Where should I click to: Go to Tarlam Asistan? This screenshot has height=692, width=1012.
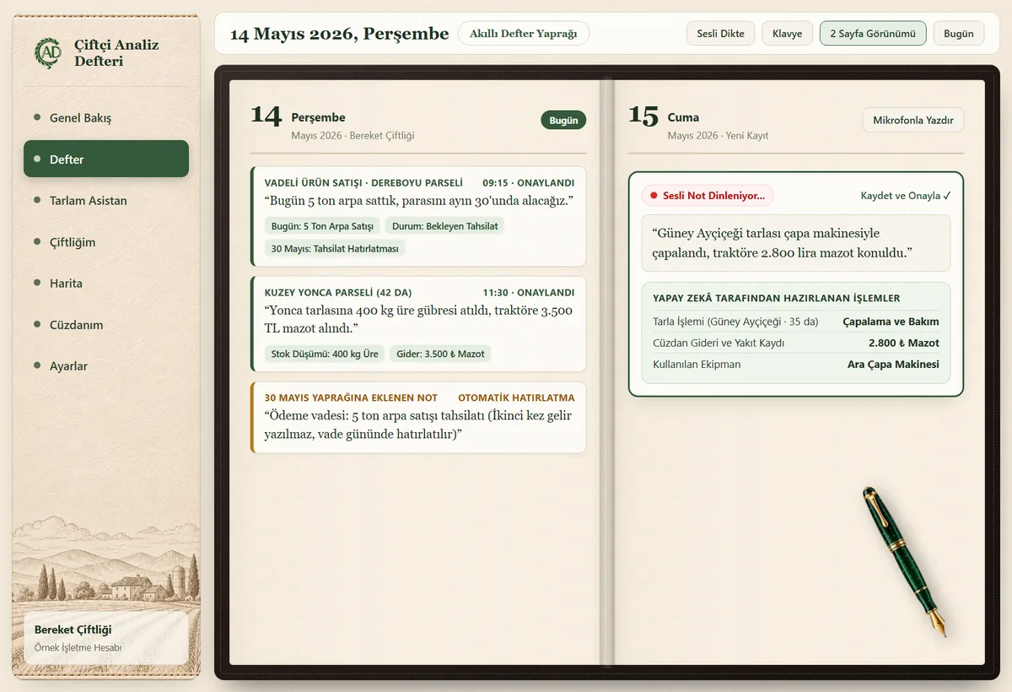click(106, 201)
